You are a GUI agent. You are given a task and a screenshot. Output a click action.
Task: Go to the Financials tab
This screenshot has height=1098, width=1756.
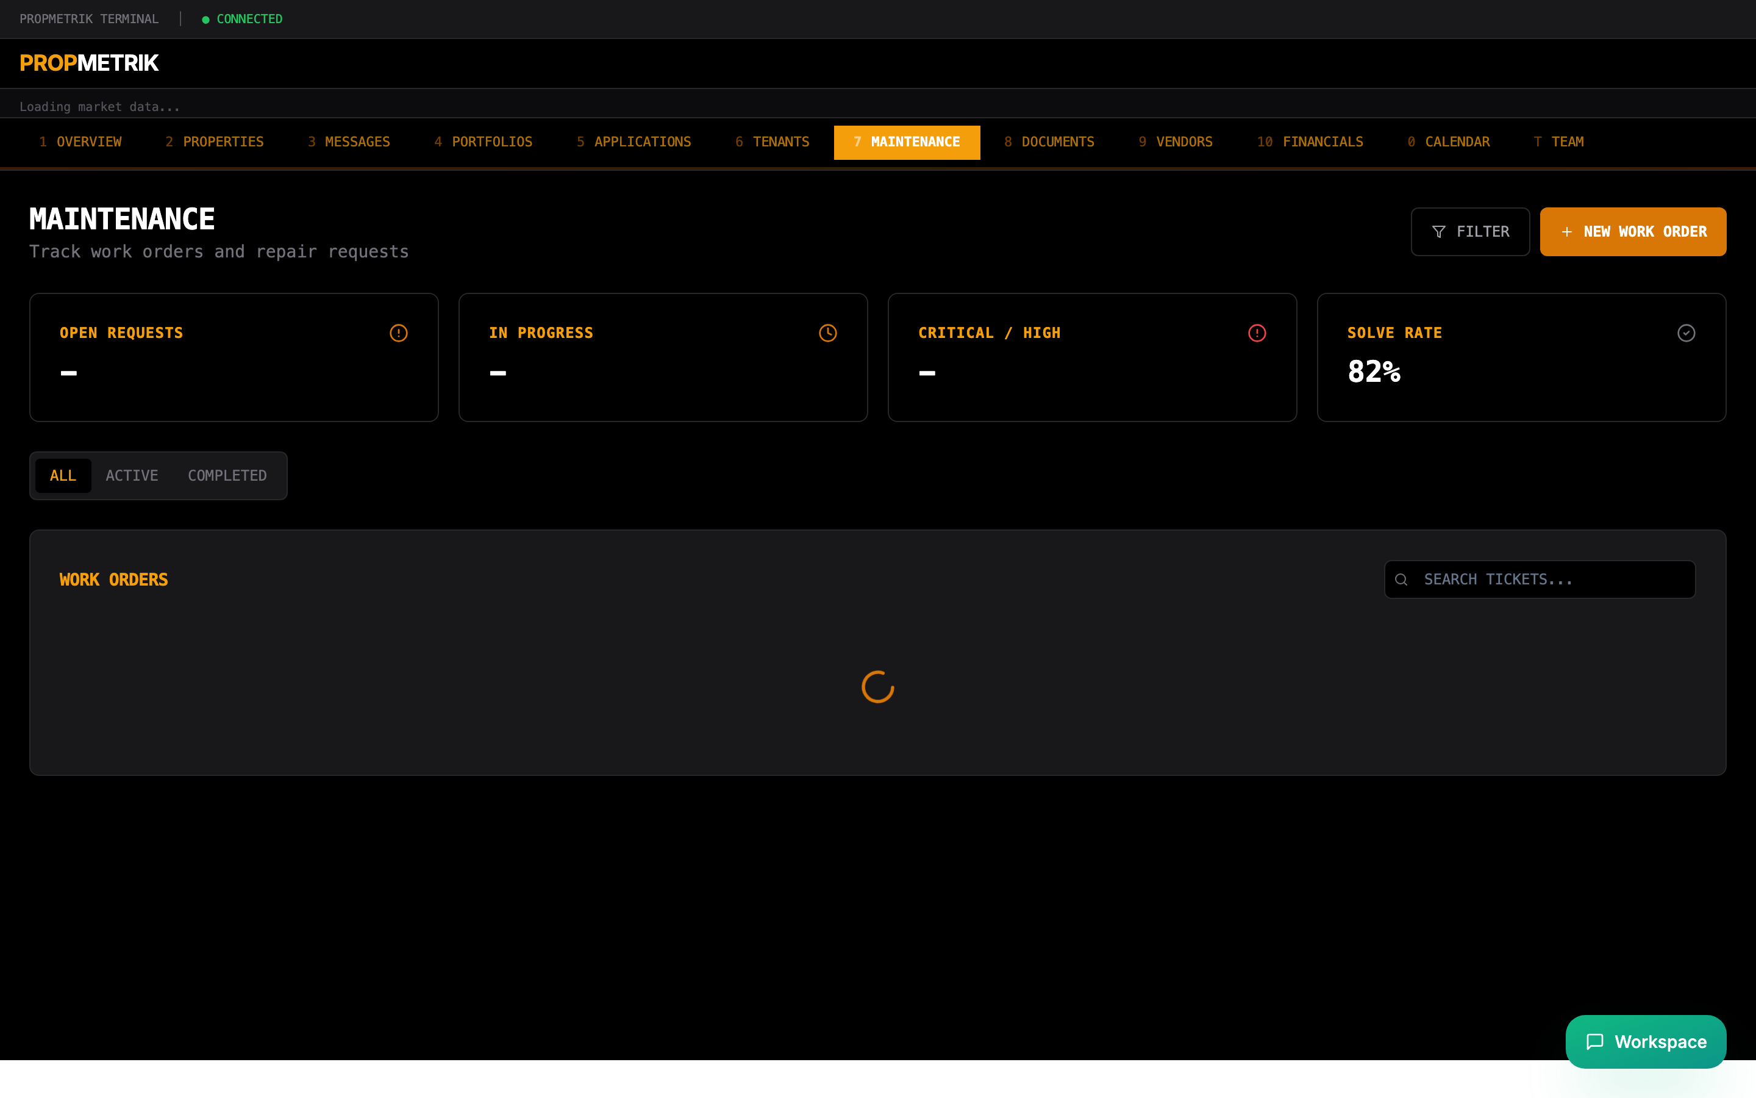1310,142
